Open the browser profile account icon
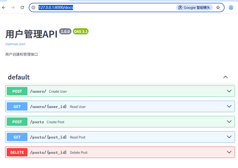238x168 pixels. (x=231, y=8)
